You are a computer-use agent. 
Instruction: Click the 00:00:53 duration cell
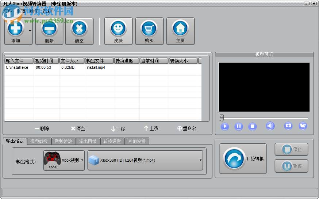coord(43,67)
